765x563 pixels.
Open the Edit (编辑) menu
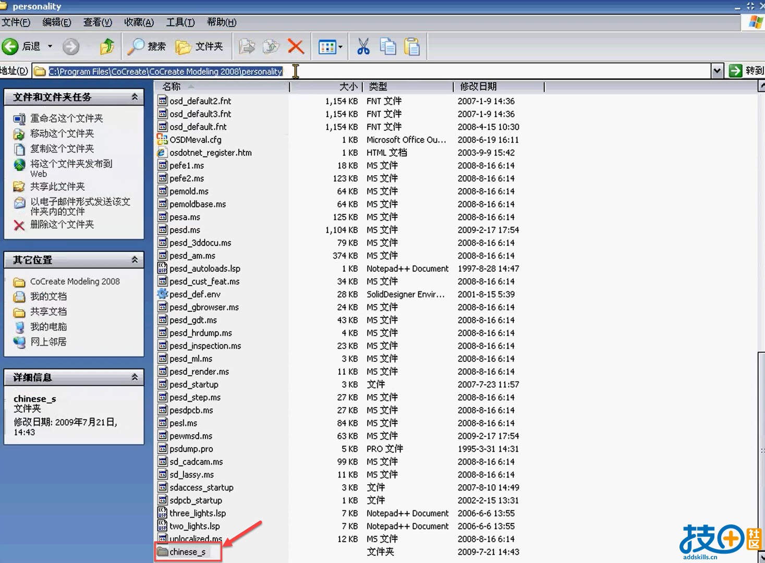(57, 22)
